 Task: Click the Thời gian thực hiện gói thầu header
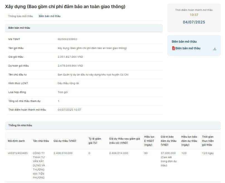click(207, 141)
